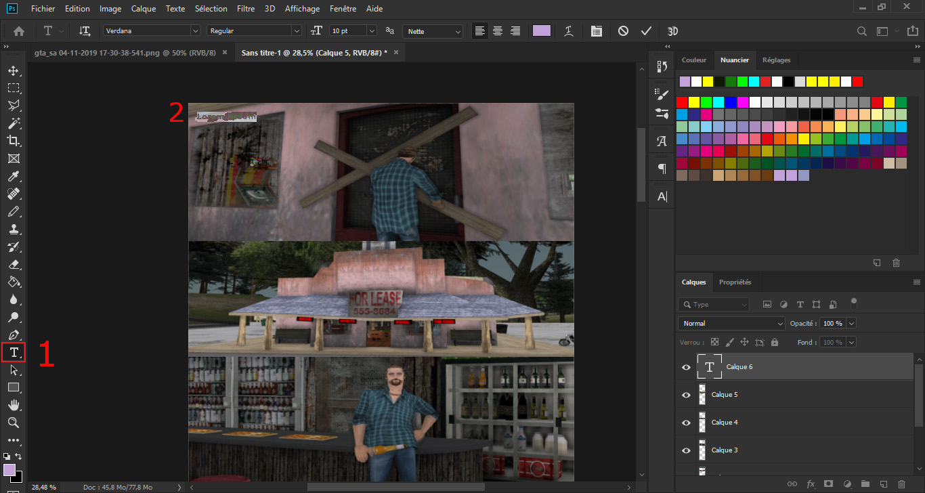Align text left
925x493 pixels.
tap(480, 31)
